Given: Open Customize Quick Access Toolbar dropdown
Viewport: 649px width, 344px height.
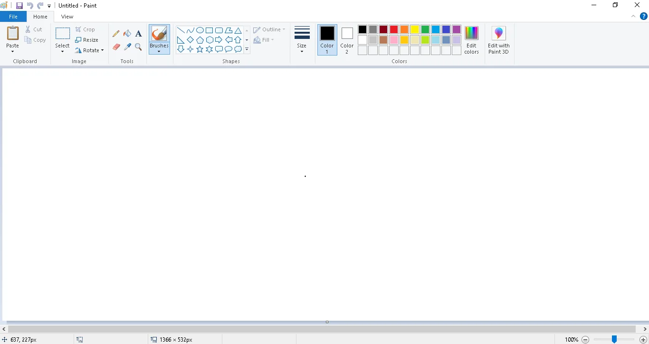Looking at the screenshot, I should pos(49,6).
